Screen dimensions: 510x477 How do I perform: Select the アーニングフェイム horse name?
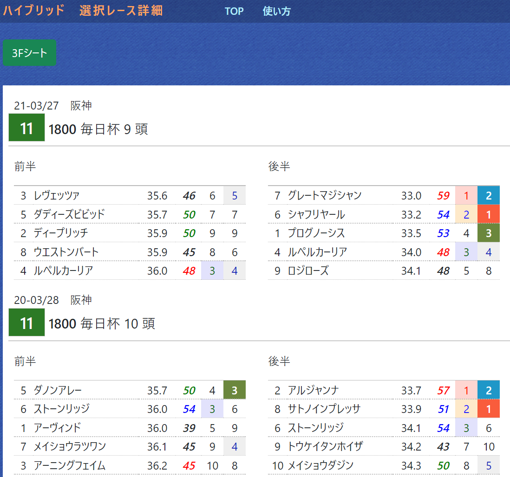(70, 465)
